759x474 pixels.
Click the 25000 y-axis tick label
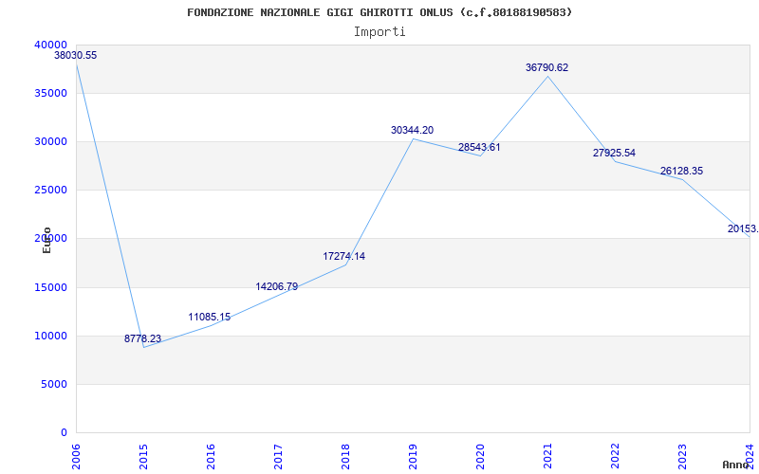point(50,190)
